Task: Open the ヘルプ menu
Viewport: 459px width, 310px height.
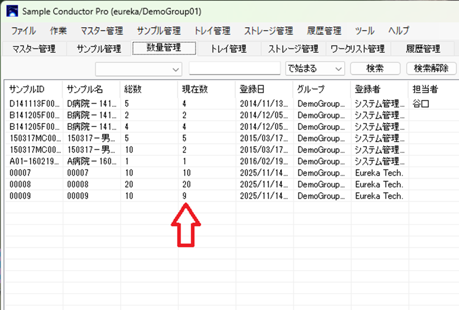Action: [x=398, y=31]
